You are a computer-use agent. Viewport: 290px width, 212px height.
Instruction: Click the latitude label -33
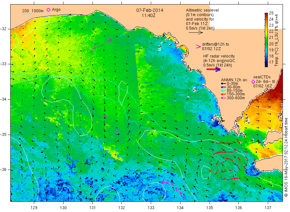point(3,64)
